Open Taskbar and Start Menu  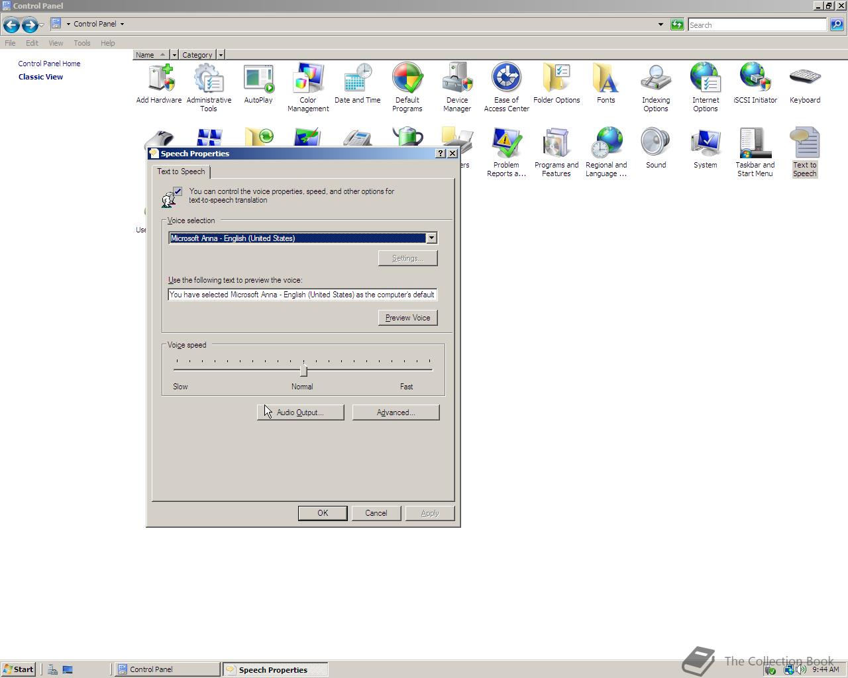click(755, 152)
